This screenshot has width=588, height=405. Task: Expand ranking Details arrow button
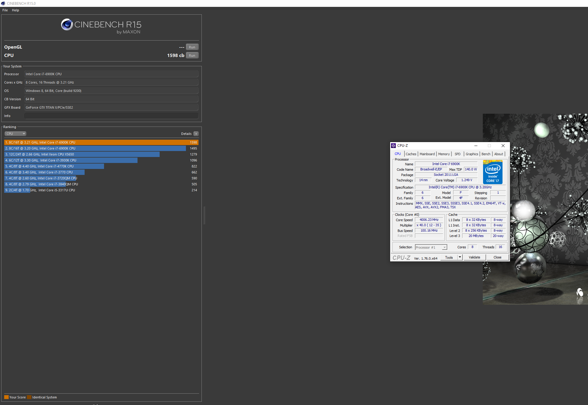point(196,134)
